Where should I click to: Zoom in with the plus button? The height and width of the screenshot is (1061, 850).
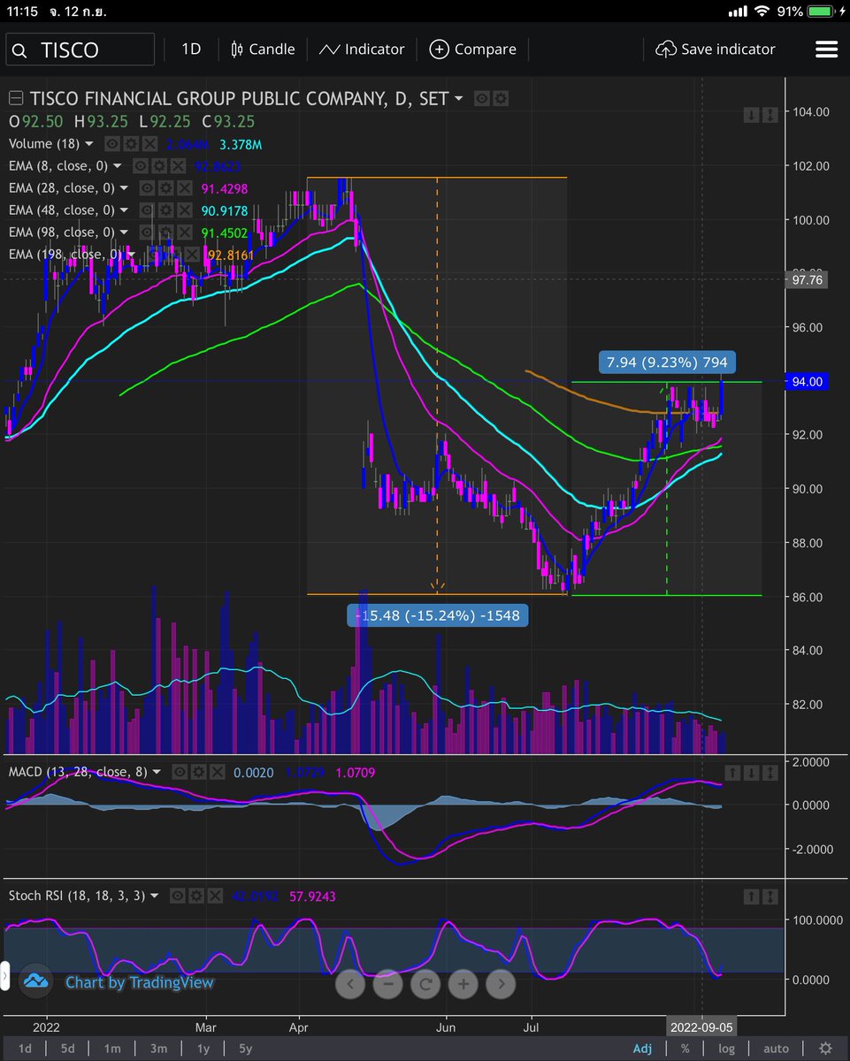tap(463, 982)
